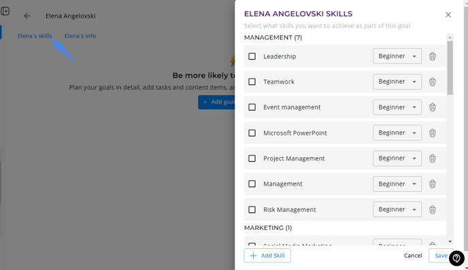Check the Risk Management checkbox
Screen dimensions: 468x270
[x=252, y=209]
